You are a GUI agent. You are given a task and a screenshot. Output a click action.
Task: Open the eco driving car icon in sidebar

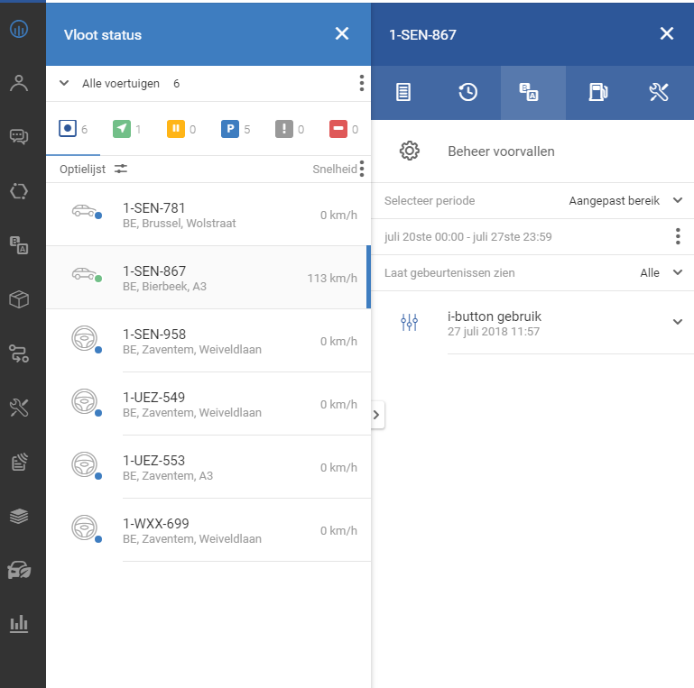(19, 570)
